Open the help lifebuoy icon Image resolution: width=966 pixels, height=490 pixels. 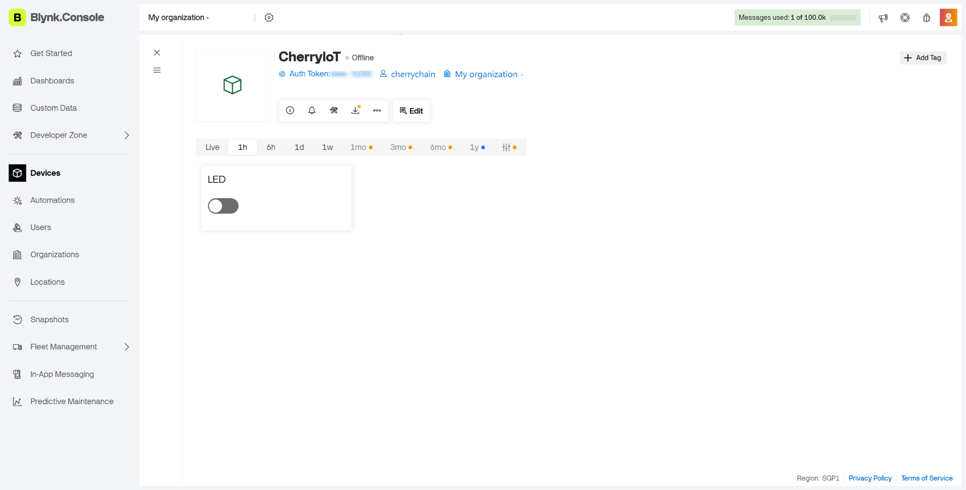[x=905, y=18]
